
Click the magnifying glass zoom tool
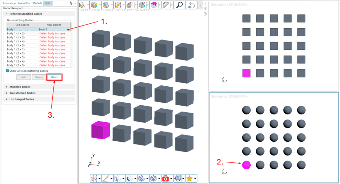point(179,5)
